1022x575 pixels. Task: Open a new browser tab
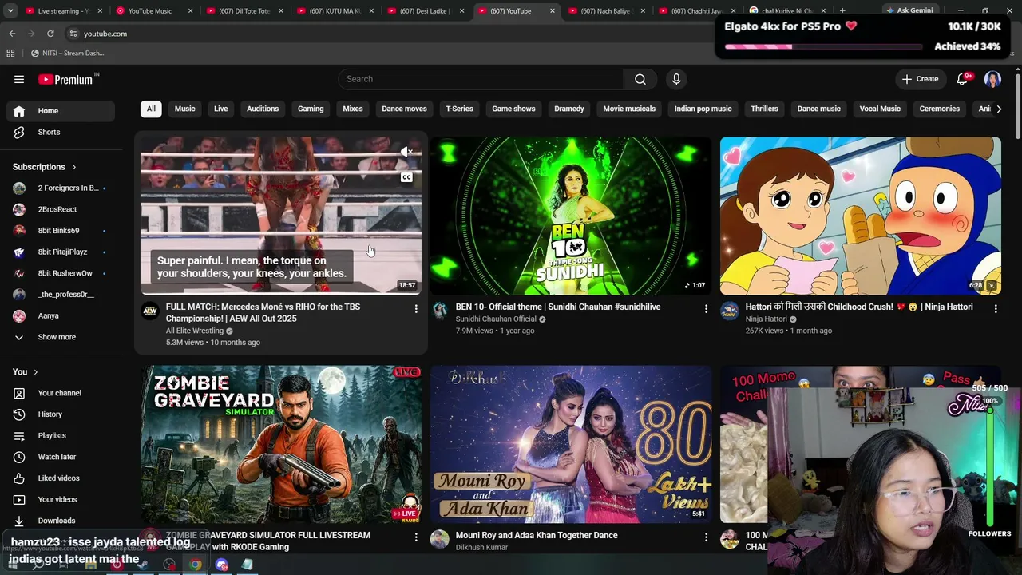point(842,11)
